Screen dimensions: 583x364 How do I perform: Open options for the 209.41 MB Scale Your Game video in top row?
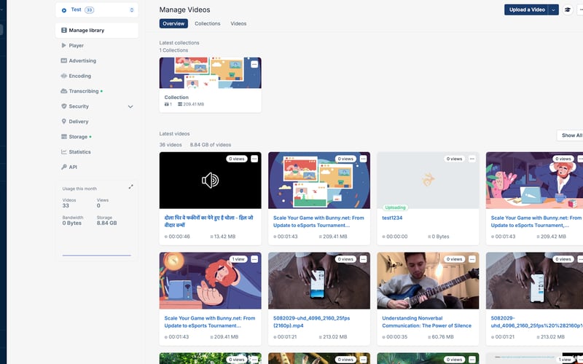coord(363,159)
